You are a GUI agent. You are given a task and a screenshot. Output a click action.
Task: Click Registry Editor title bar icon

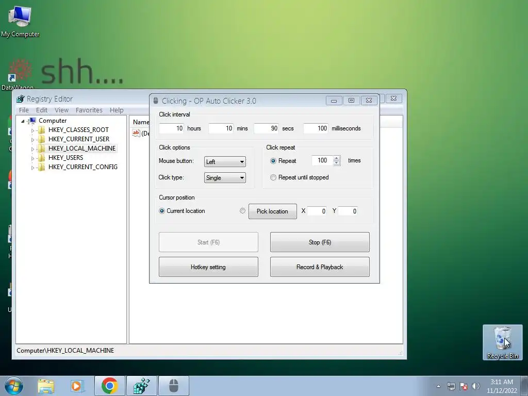(x=21, y=98)
